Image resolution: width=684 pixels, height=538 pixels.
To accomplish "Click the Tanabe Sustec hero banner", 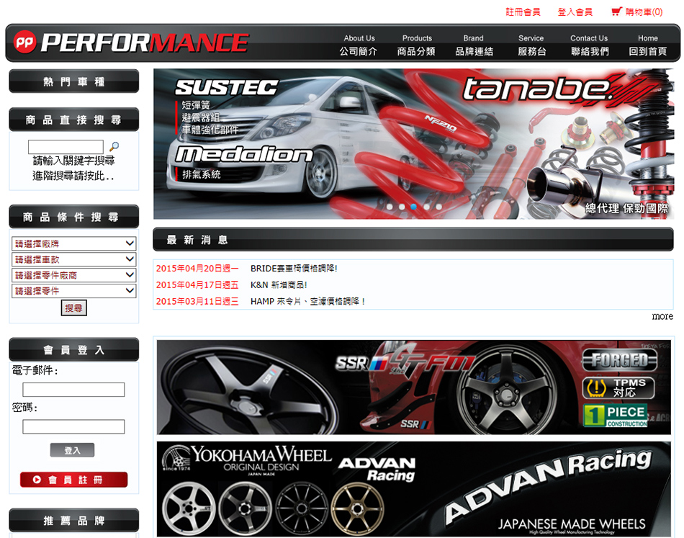I will coord(413,144).
